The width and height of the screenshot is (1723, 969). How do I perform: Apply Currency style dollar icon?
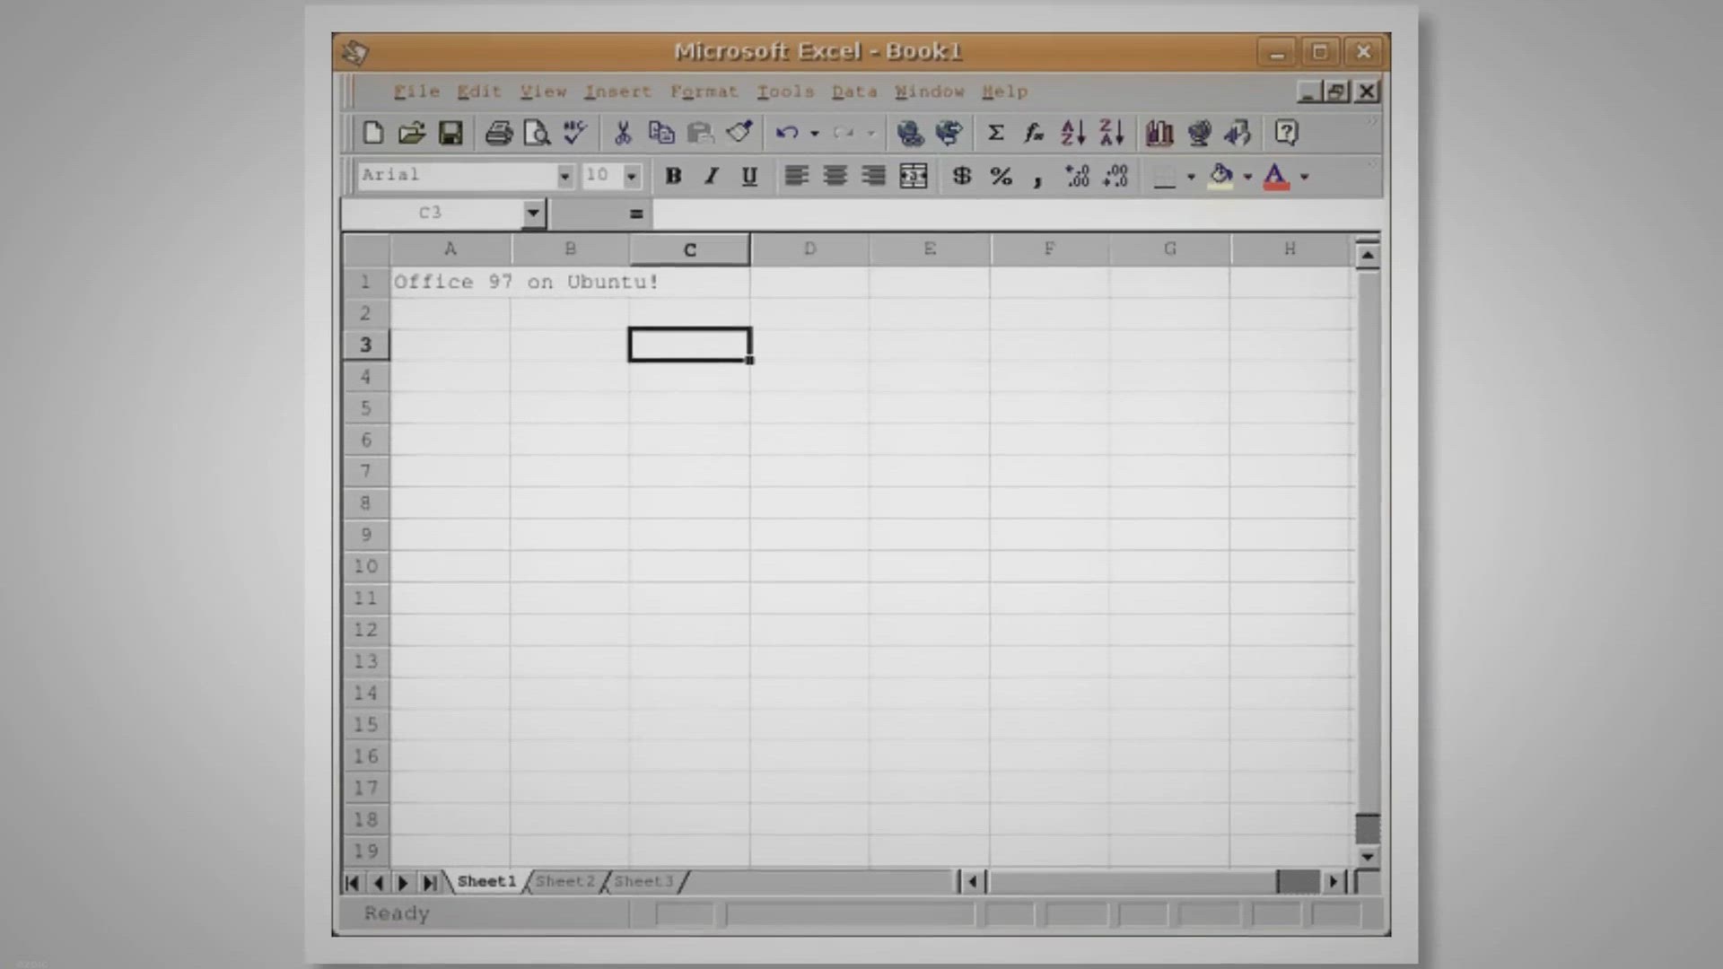point(962,176)
